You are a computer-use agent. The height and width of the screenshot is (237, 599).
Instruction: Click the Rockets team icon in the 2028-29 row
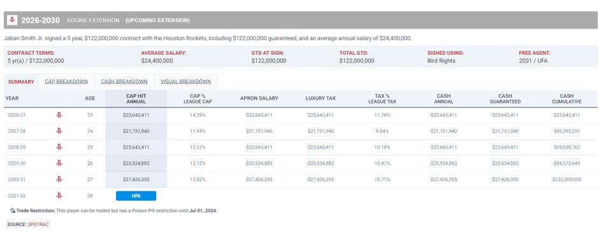59,147
